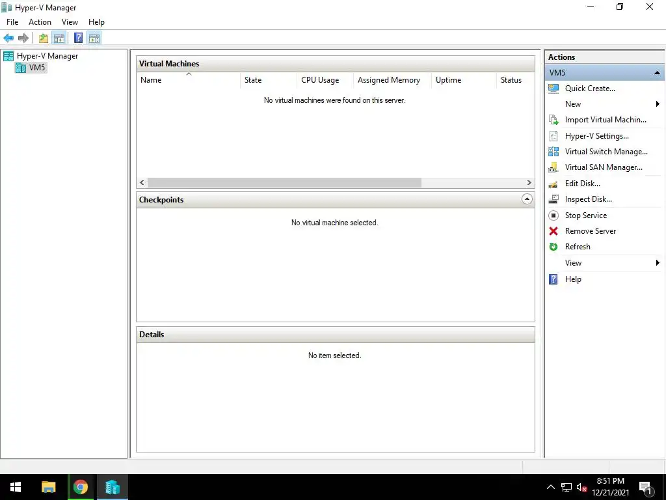
Task: Click the muted volume tray icon
Action: pyautogui.click(x=581, y=487)
